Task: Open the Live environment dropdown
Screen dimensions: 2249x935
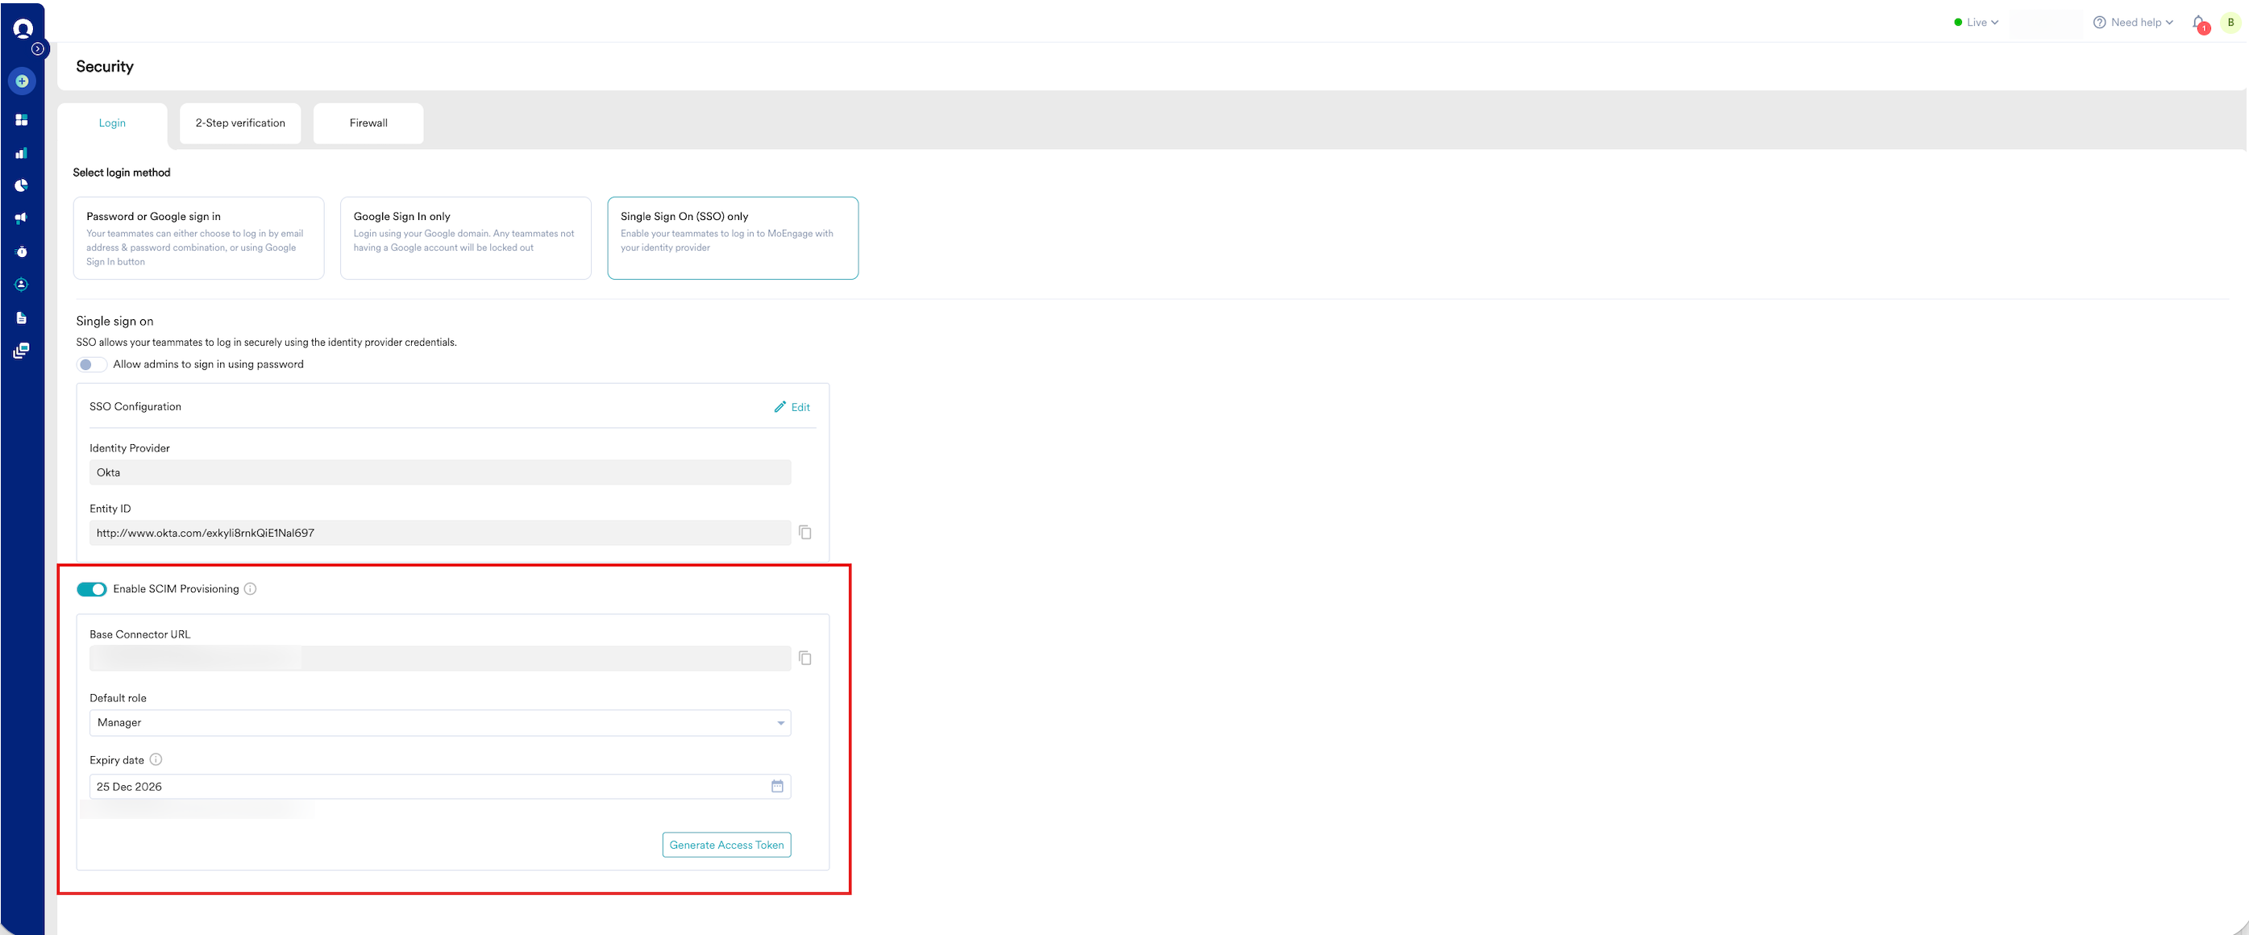Action: point(1976,23)
